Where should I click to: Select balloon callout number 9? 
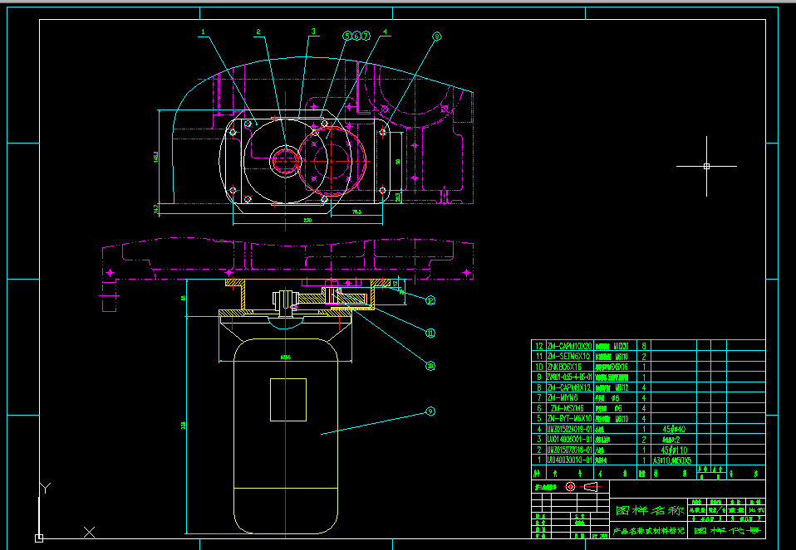[x=430, y=411]
